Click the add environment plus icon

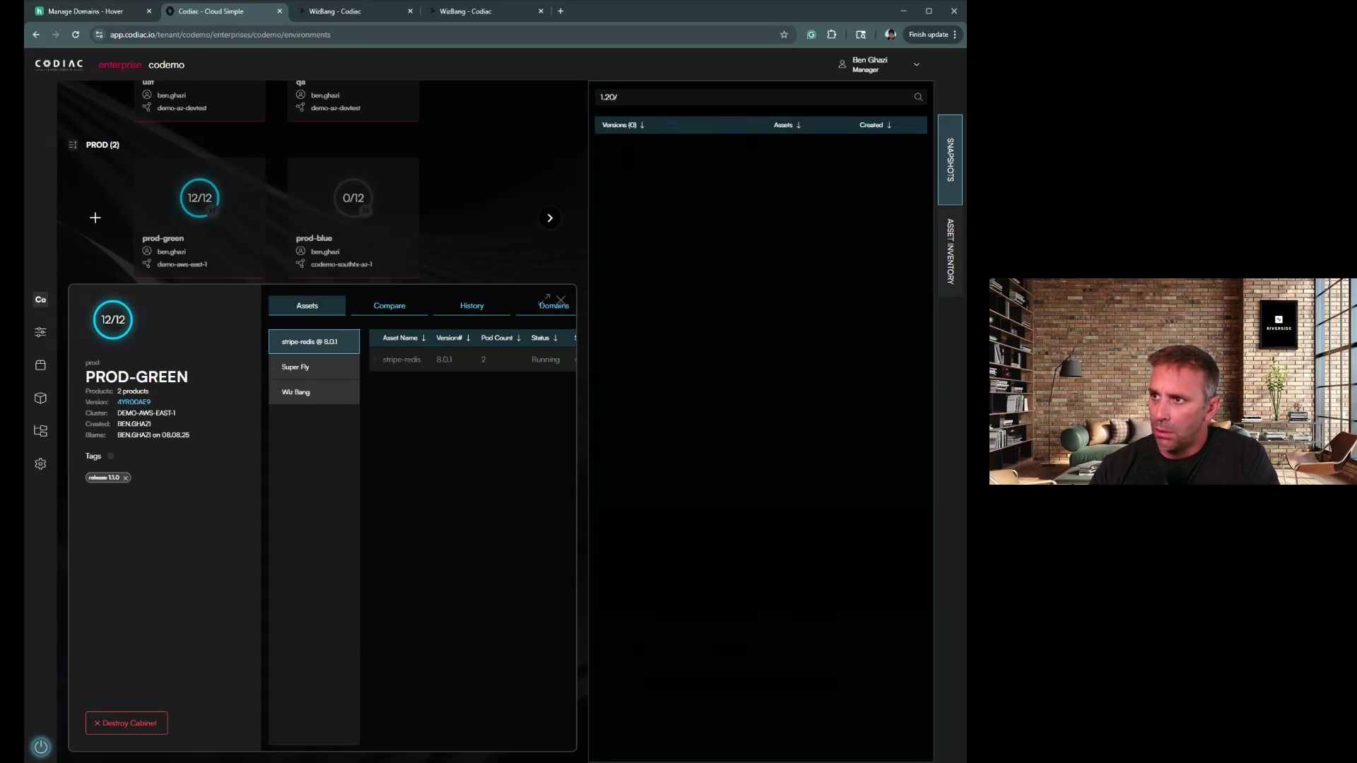[x=95, y=218]
